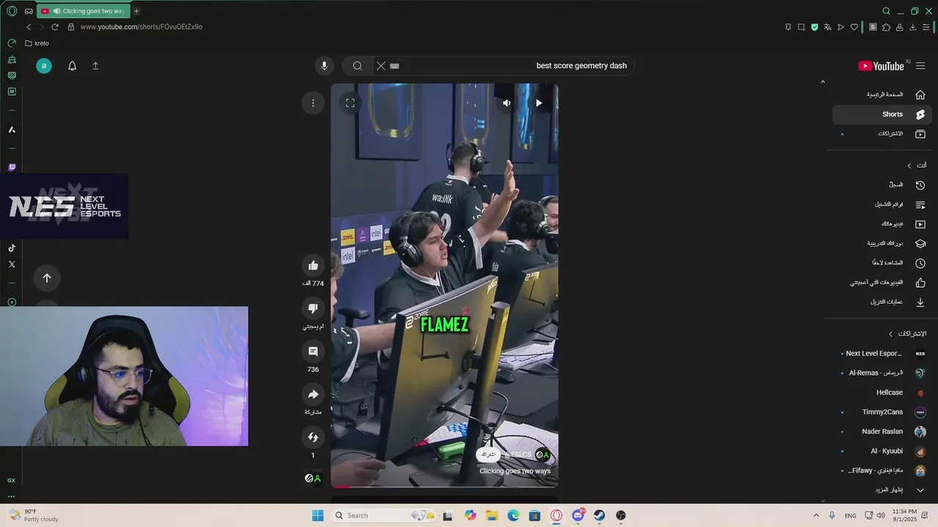Open downloads item in sidebar
938x527 pixels.
tap(882, 302)
